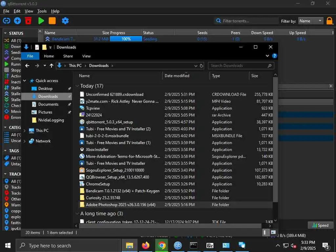
Task: Open Windows Start menu
Action: 8,245
